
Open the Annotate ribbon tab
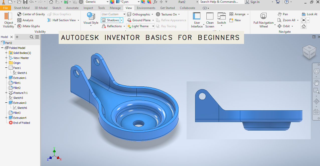coord(72,8)
